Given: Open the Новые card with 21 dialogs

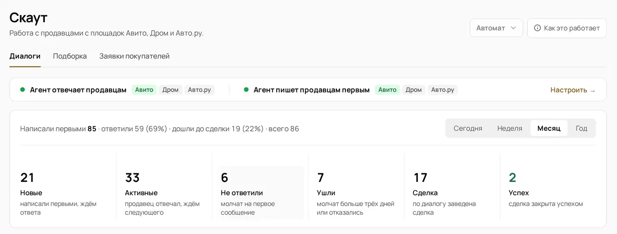Looking at the screenshot, I should (x=65, y=193).
